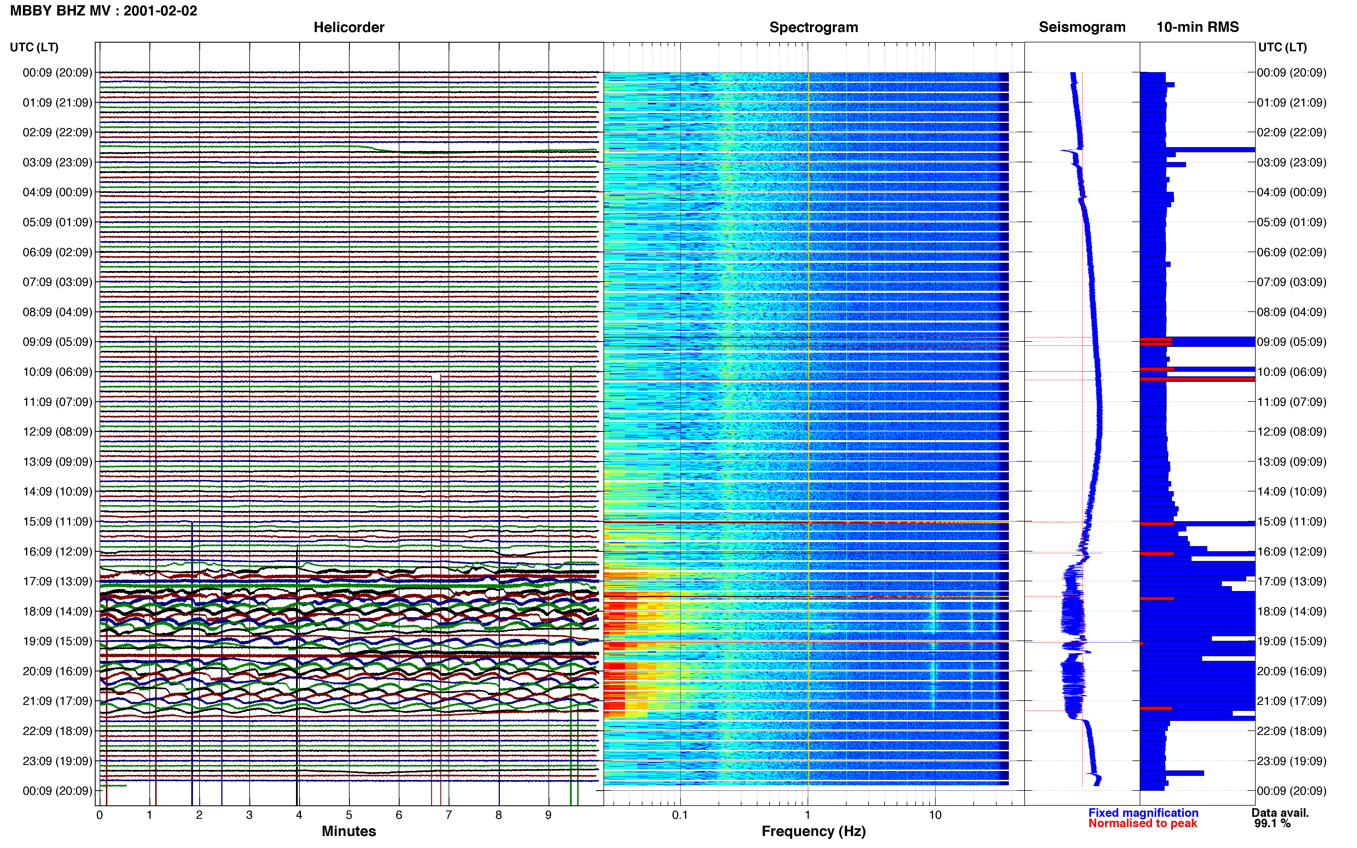Click minute tick label '9' on helicorder axis
1357x848 pixels.
point(549,815)
